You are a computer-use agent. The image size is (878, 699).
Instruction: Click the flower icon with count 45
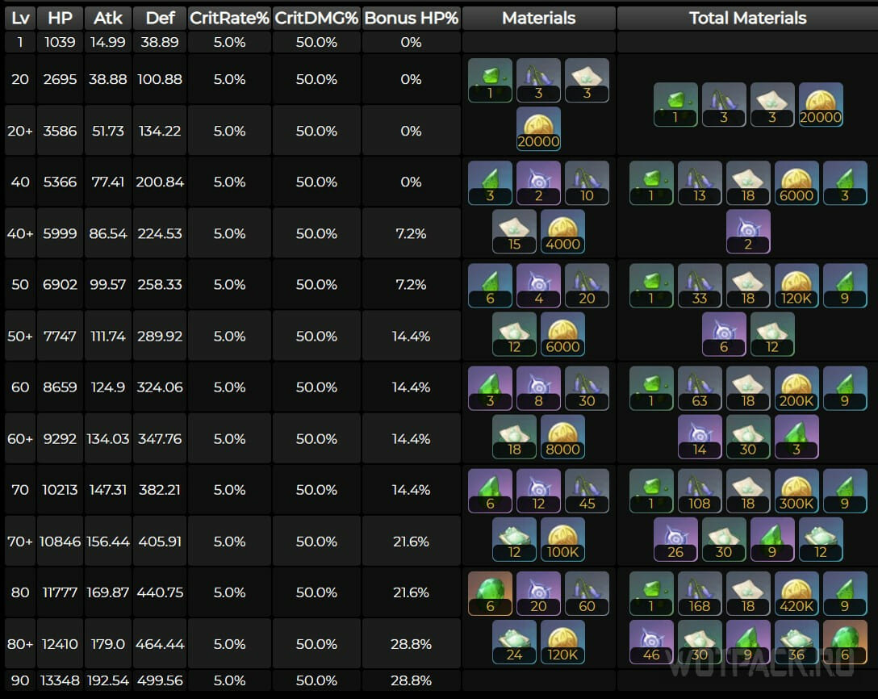587,491
